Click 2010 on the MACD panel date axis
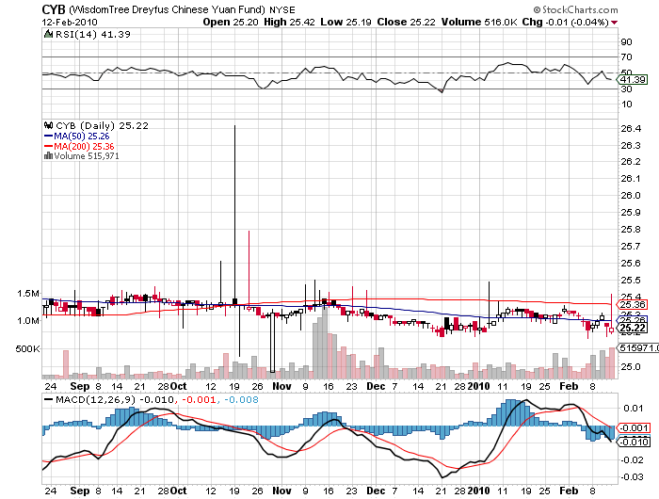The height and width of the screenshot is (499, 659). (x=478, y=491)
